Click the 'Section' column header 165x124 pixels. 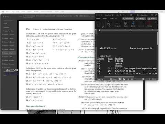101,59
